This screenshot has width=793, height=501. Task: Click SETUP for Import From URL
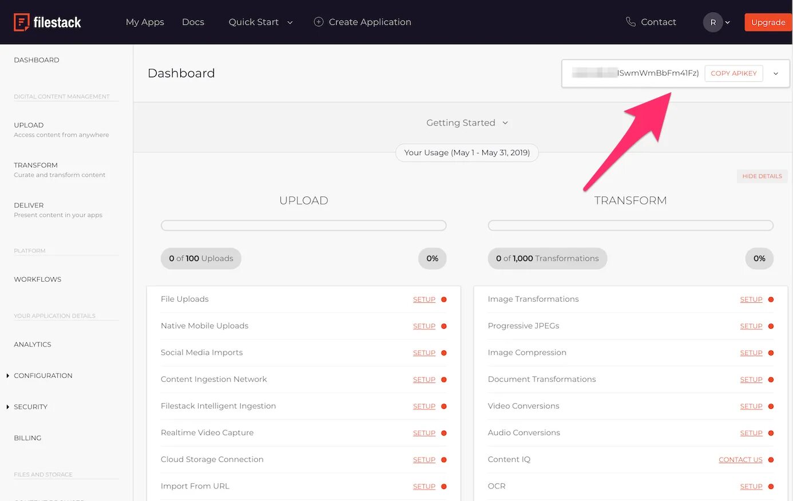point(424,487)
